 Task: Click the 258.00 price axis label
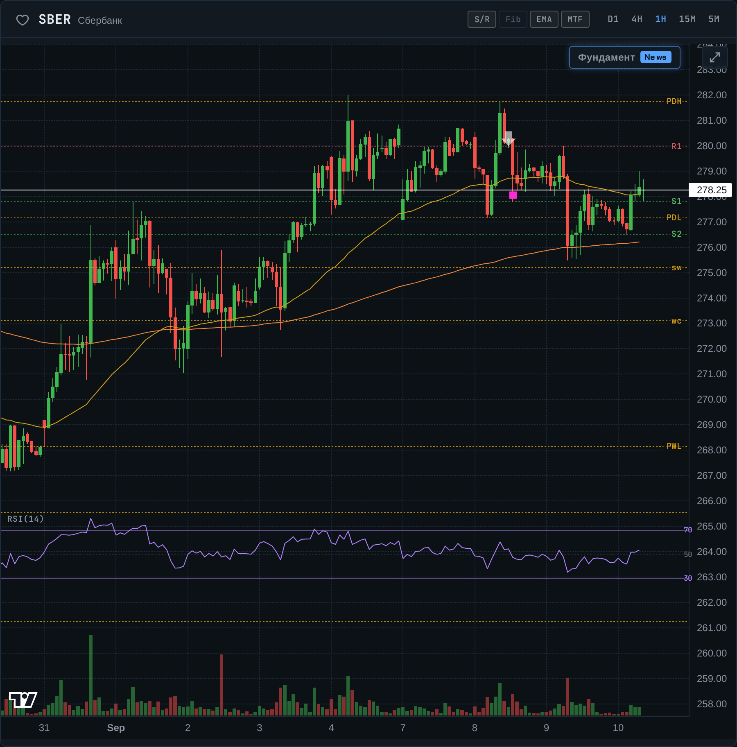[x=712, y=704]
